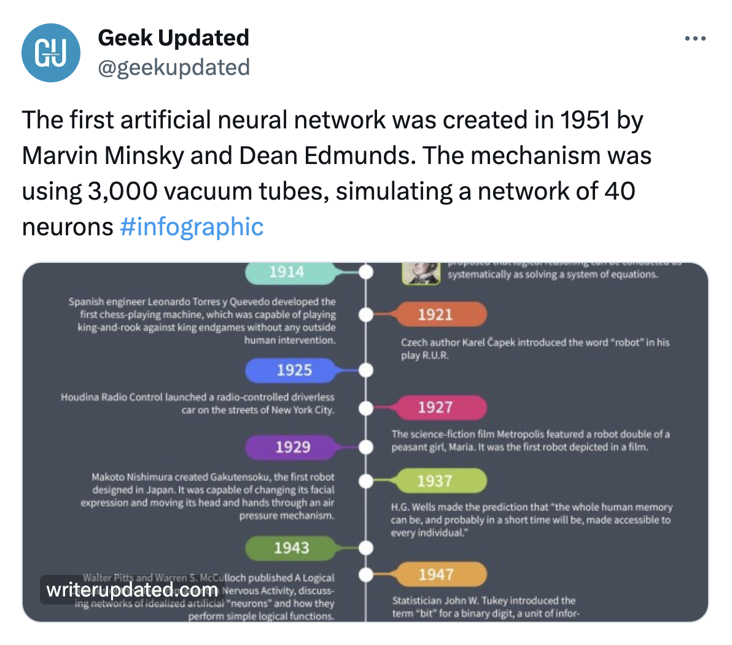Click the Geek Updated profile avatar
Screen dimensions: 732x645
51,53
